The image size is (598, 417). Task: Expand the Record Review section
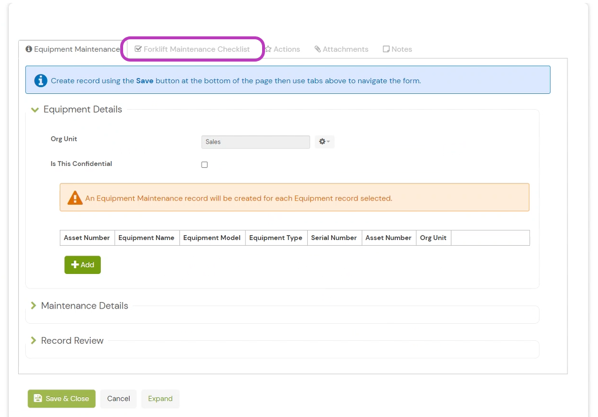(x=35, y=340)
